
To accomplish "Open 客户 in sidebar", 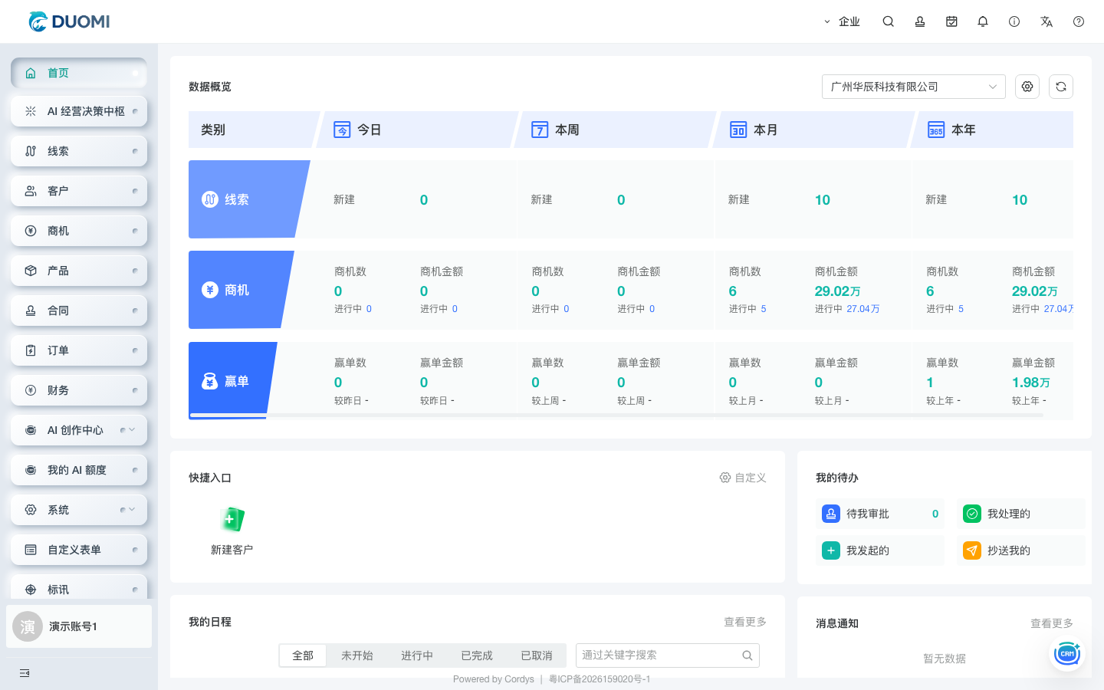I will click(x=79, y=191).
